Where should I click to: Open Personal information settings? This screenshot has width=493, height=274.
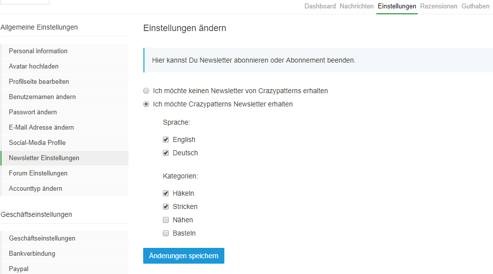(38, 51)
